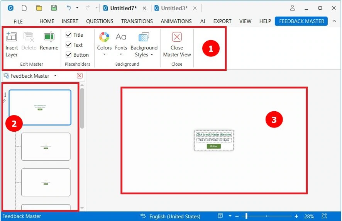Click the New project icon
The width and height of the screenshot is (342, 221).
pyautogui.click(x=24, y=8)
